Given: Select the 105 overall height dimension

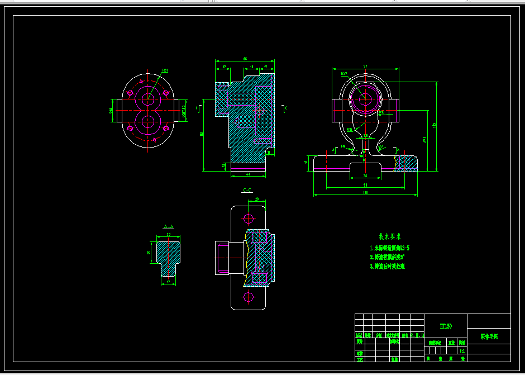Looking at the screenshot, I should pyautogui.click(x=435, y=126).
